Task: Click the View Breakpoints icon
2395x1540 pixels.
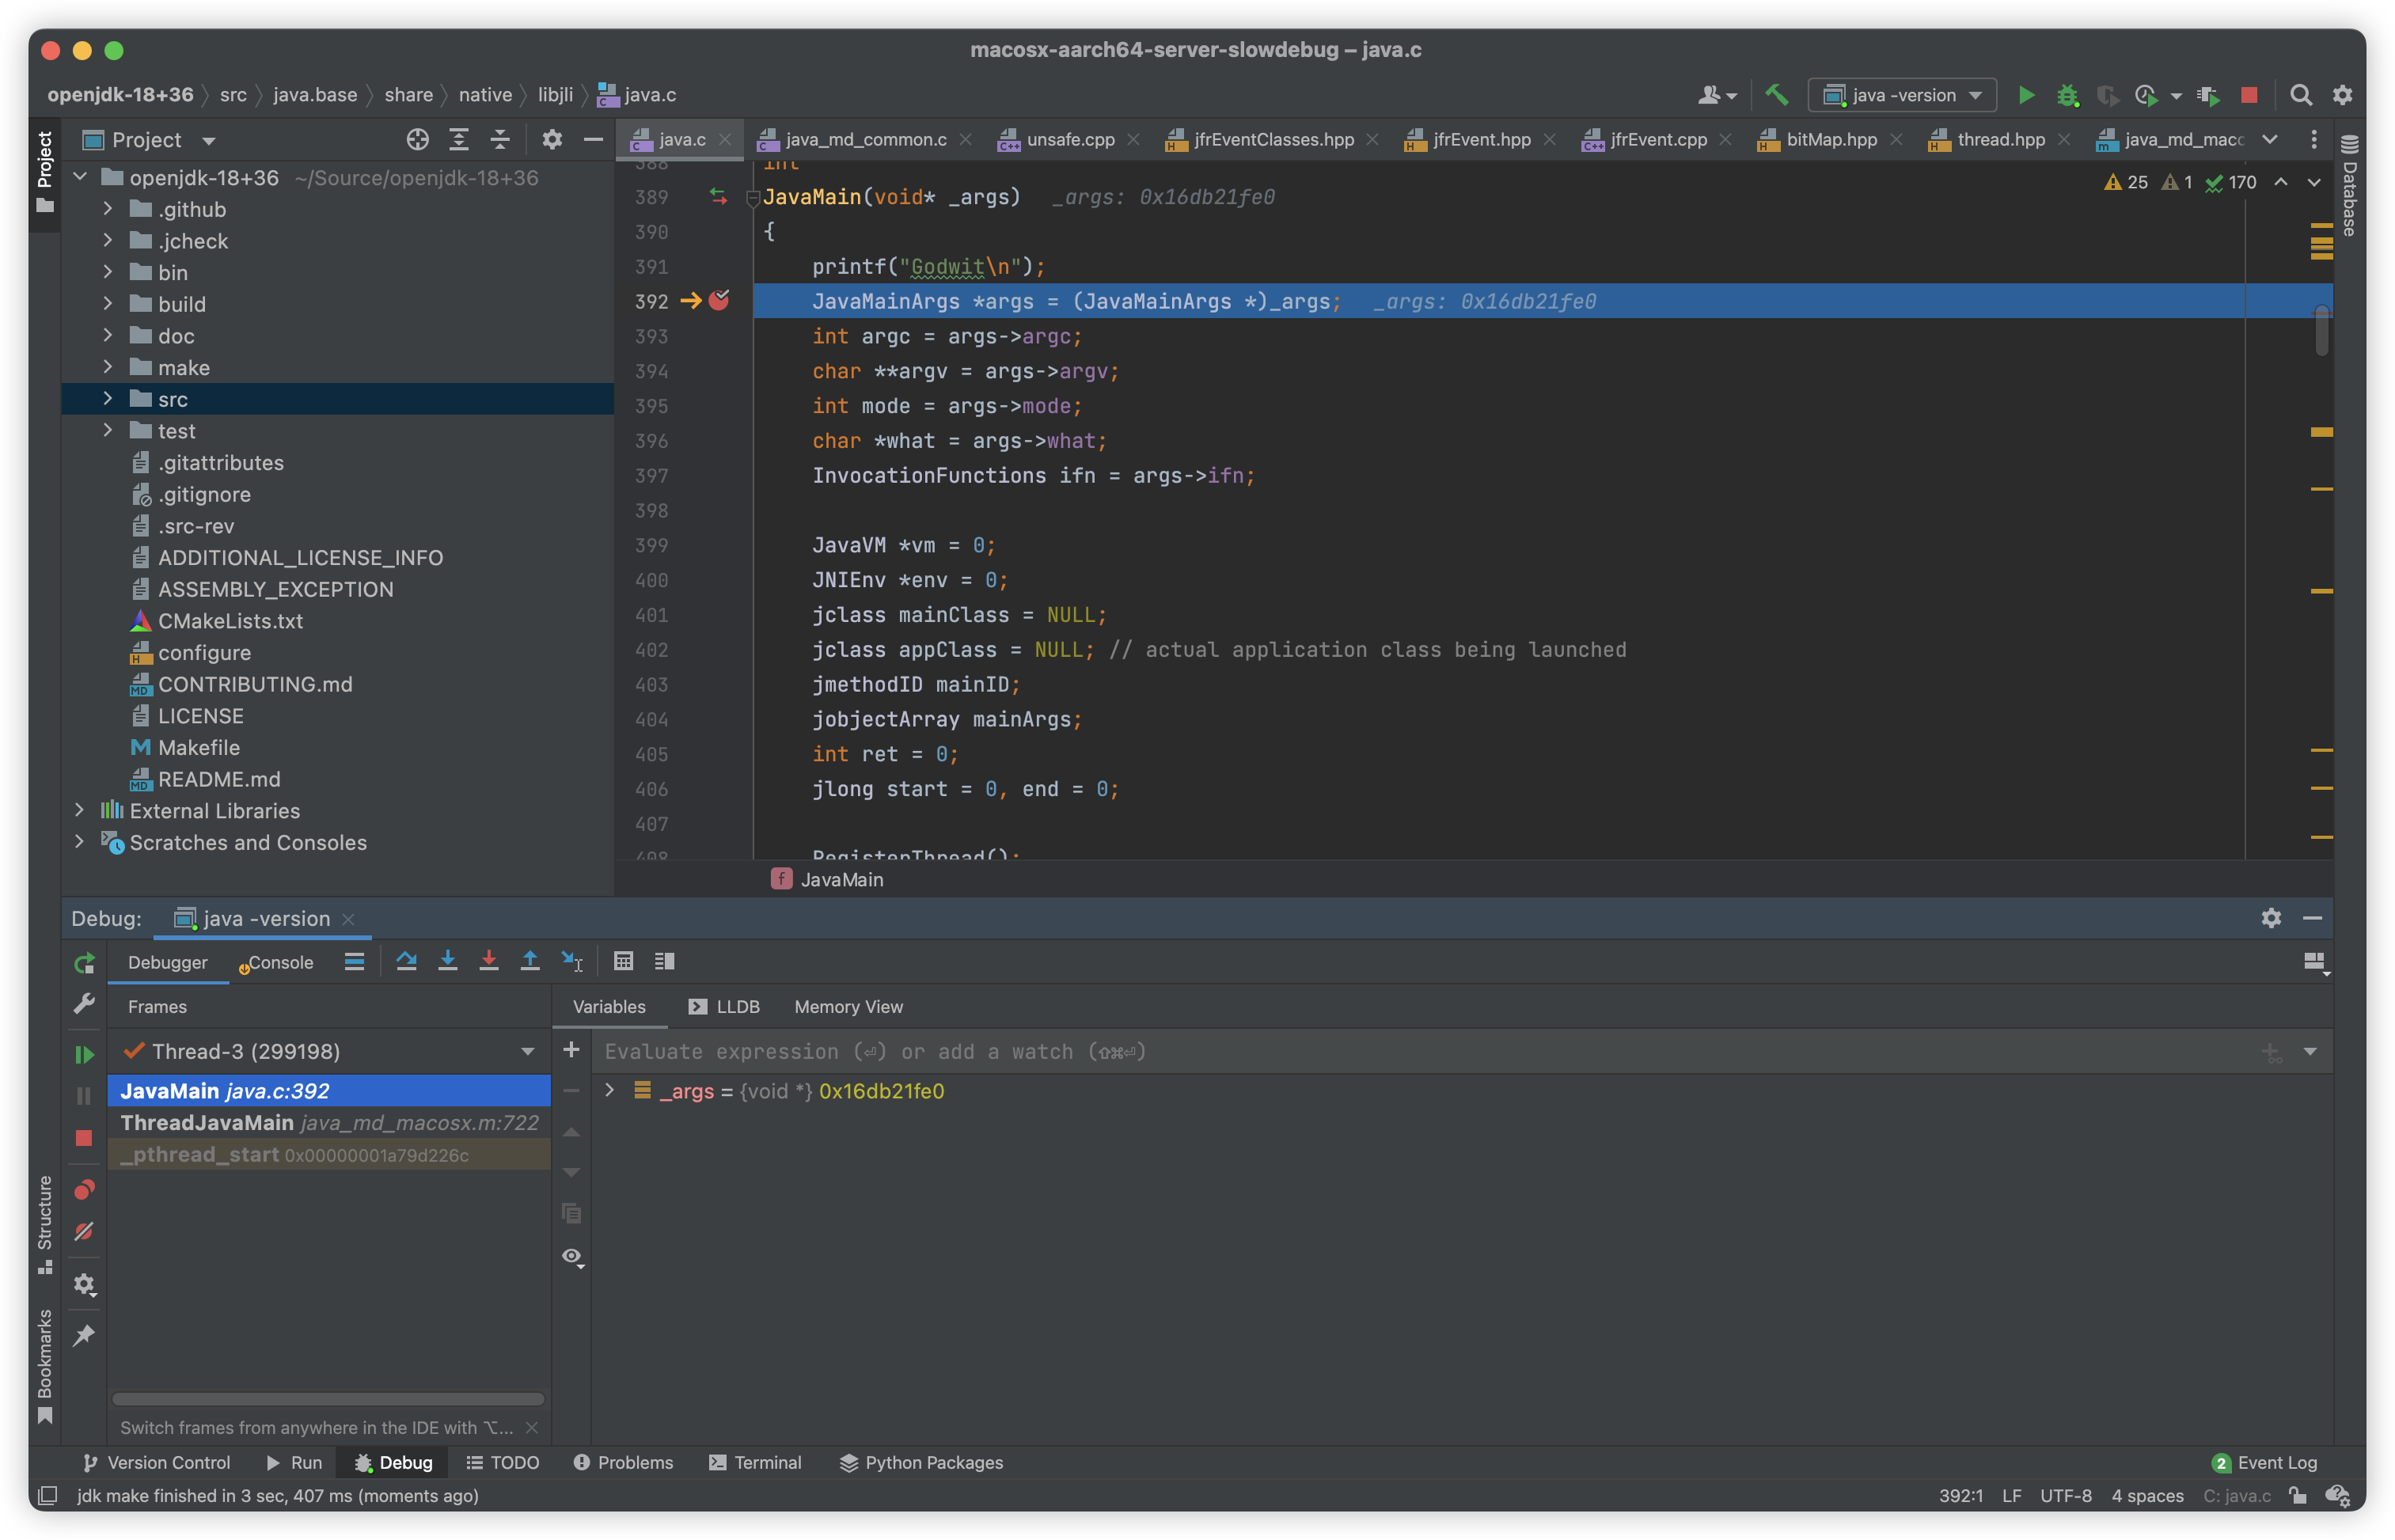Action: point(84,1190)
